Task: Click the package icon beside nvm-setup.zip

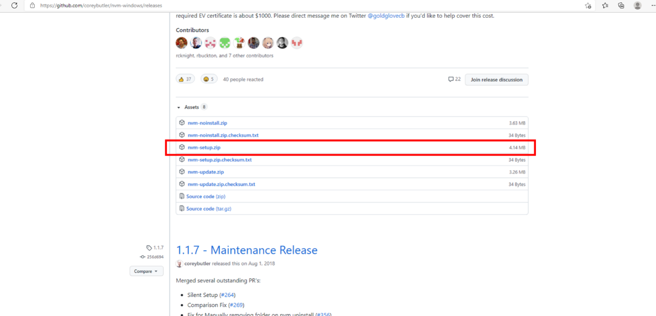Action: (182, 147)
